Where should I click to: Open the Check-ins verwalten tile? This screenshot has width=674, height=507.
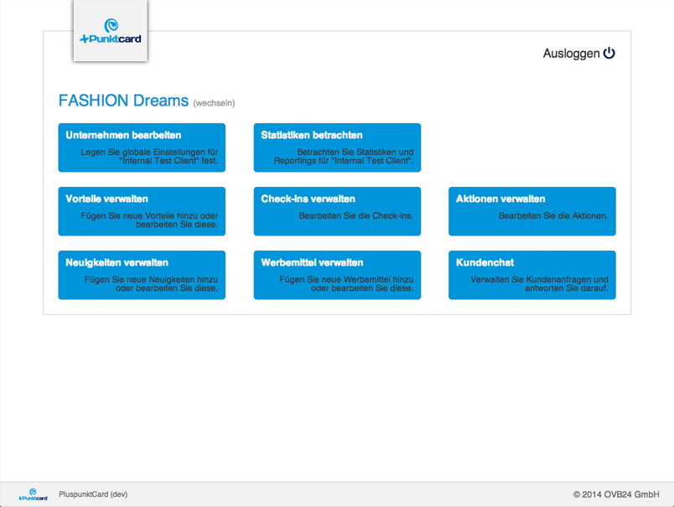(337, 211)
